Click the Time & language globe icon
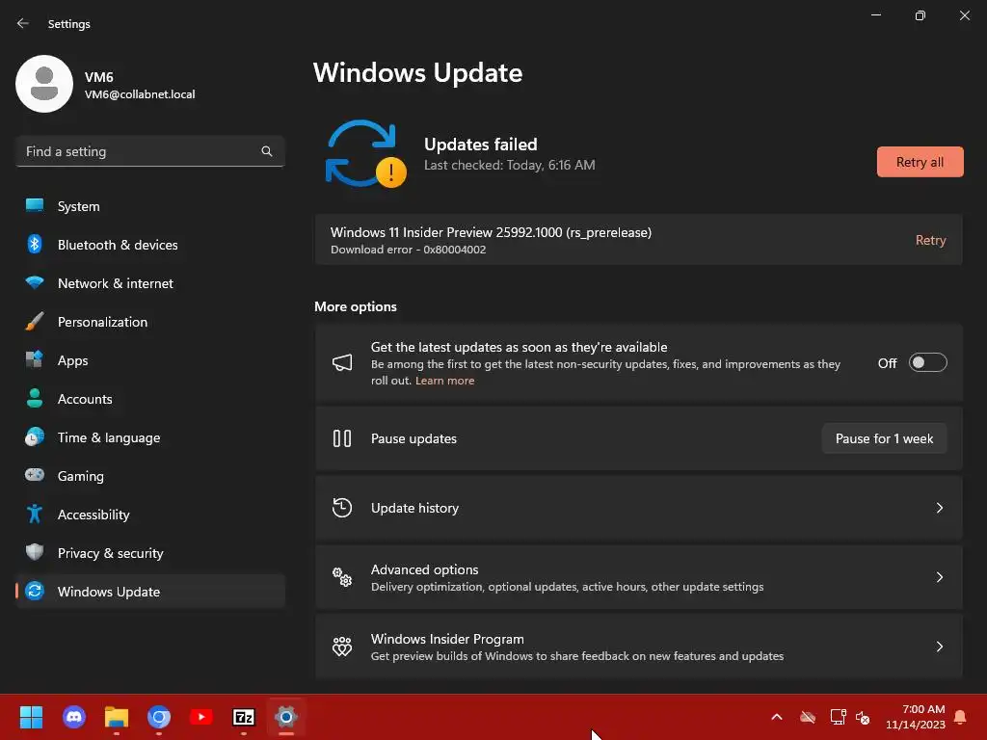The width and height of the screenshot is (987, 740). (x=35, y=436)
